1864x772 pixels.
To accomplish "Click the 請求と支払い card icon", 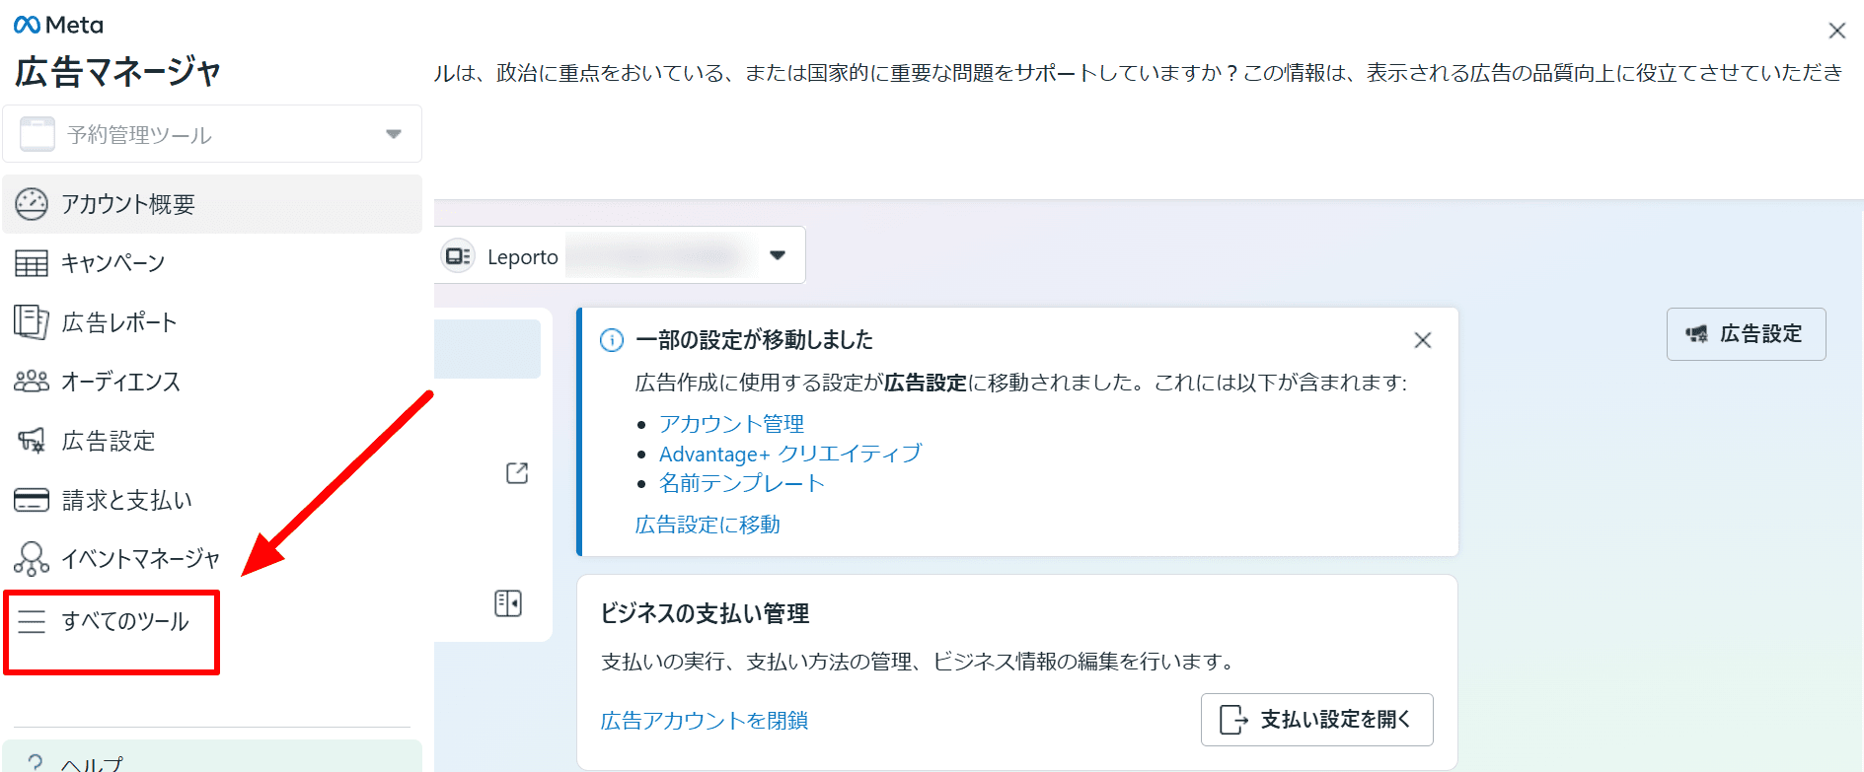I will point(32,500).
